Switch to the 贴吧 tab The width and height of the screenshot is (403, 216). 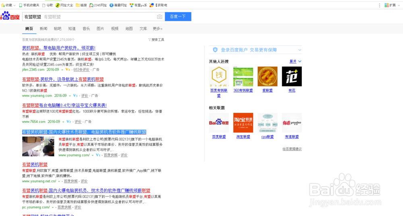(58, 29)
